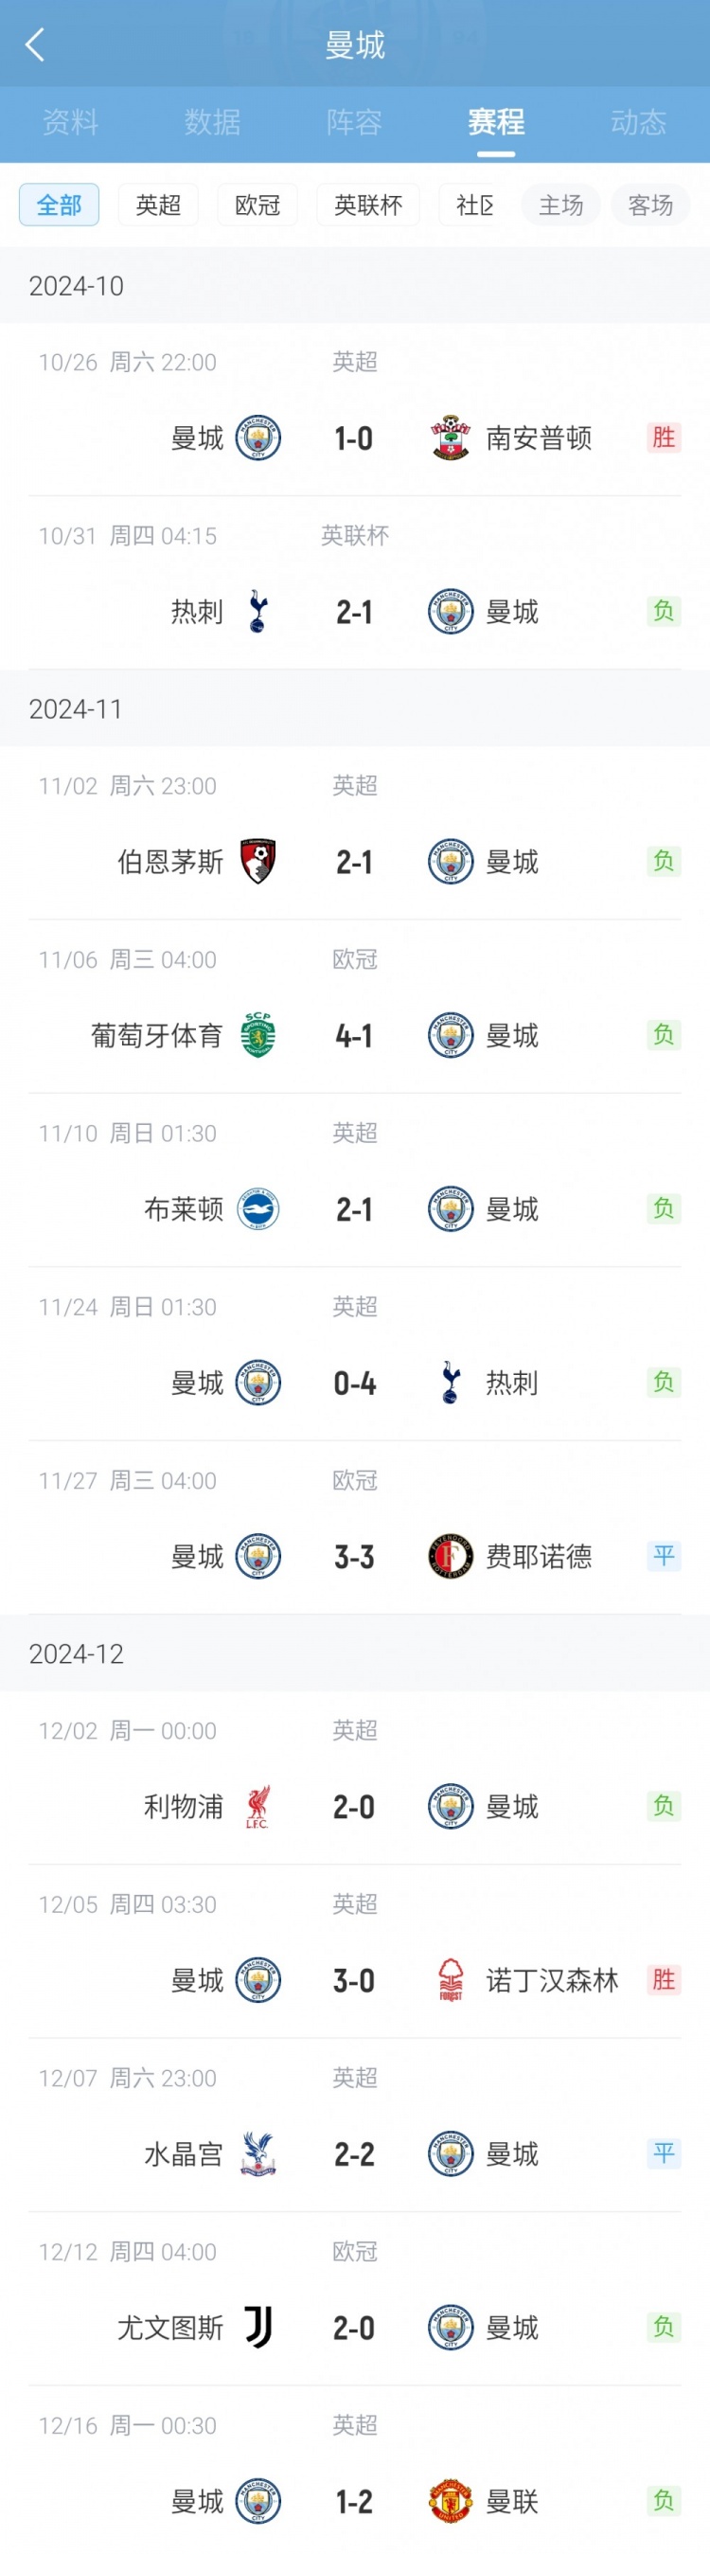
Task: Open the 0-4 Tottenham match score
Action: (x=354, y=1384)
